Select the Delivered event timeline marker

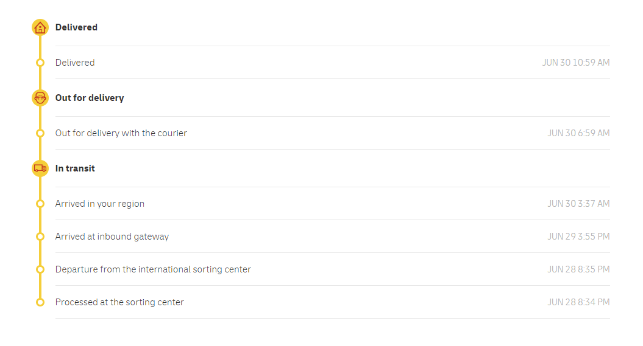40,63
